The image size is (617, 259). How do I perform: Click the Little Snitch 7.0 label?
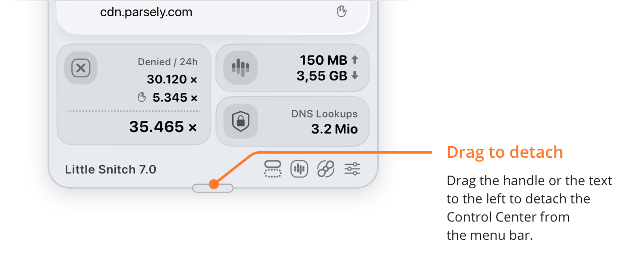(x=111, y=169)
